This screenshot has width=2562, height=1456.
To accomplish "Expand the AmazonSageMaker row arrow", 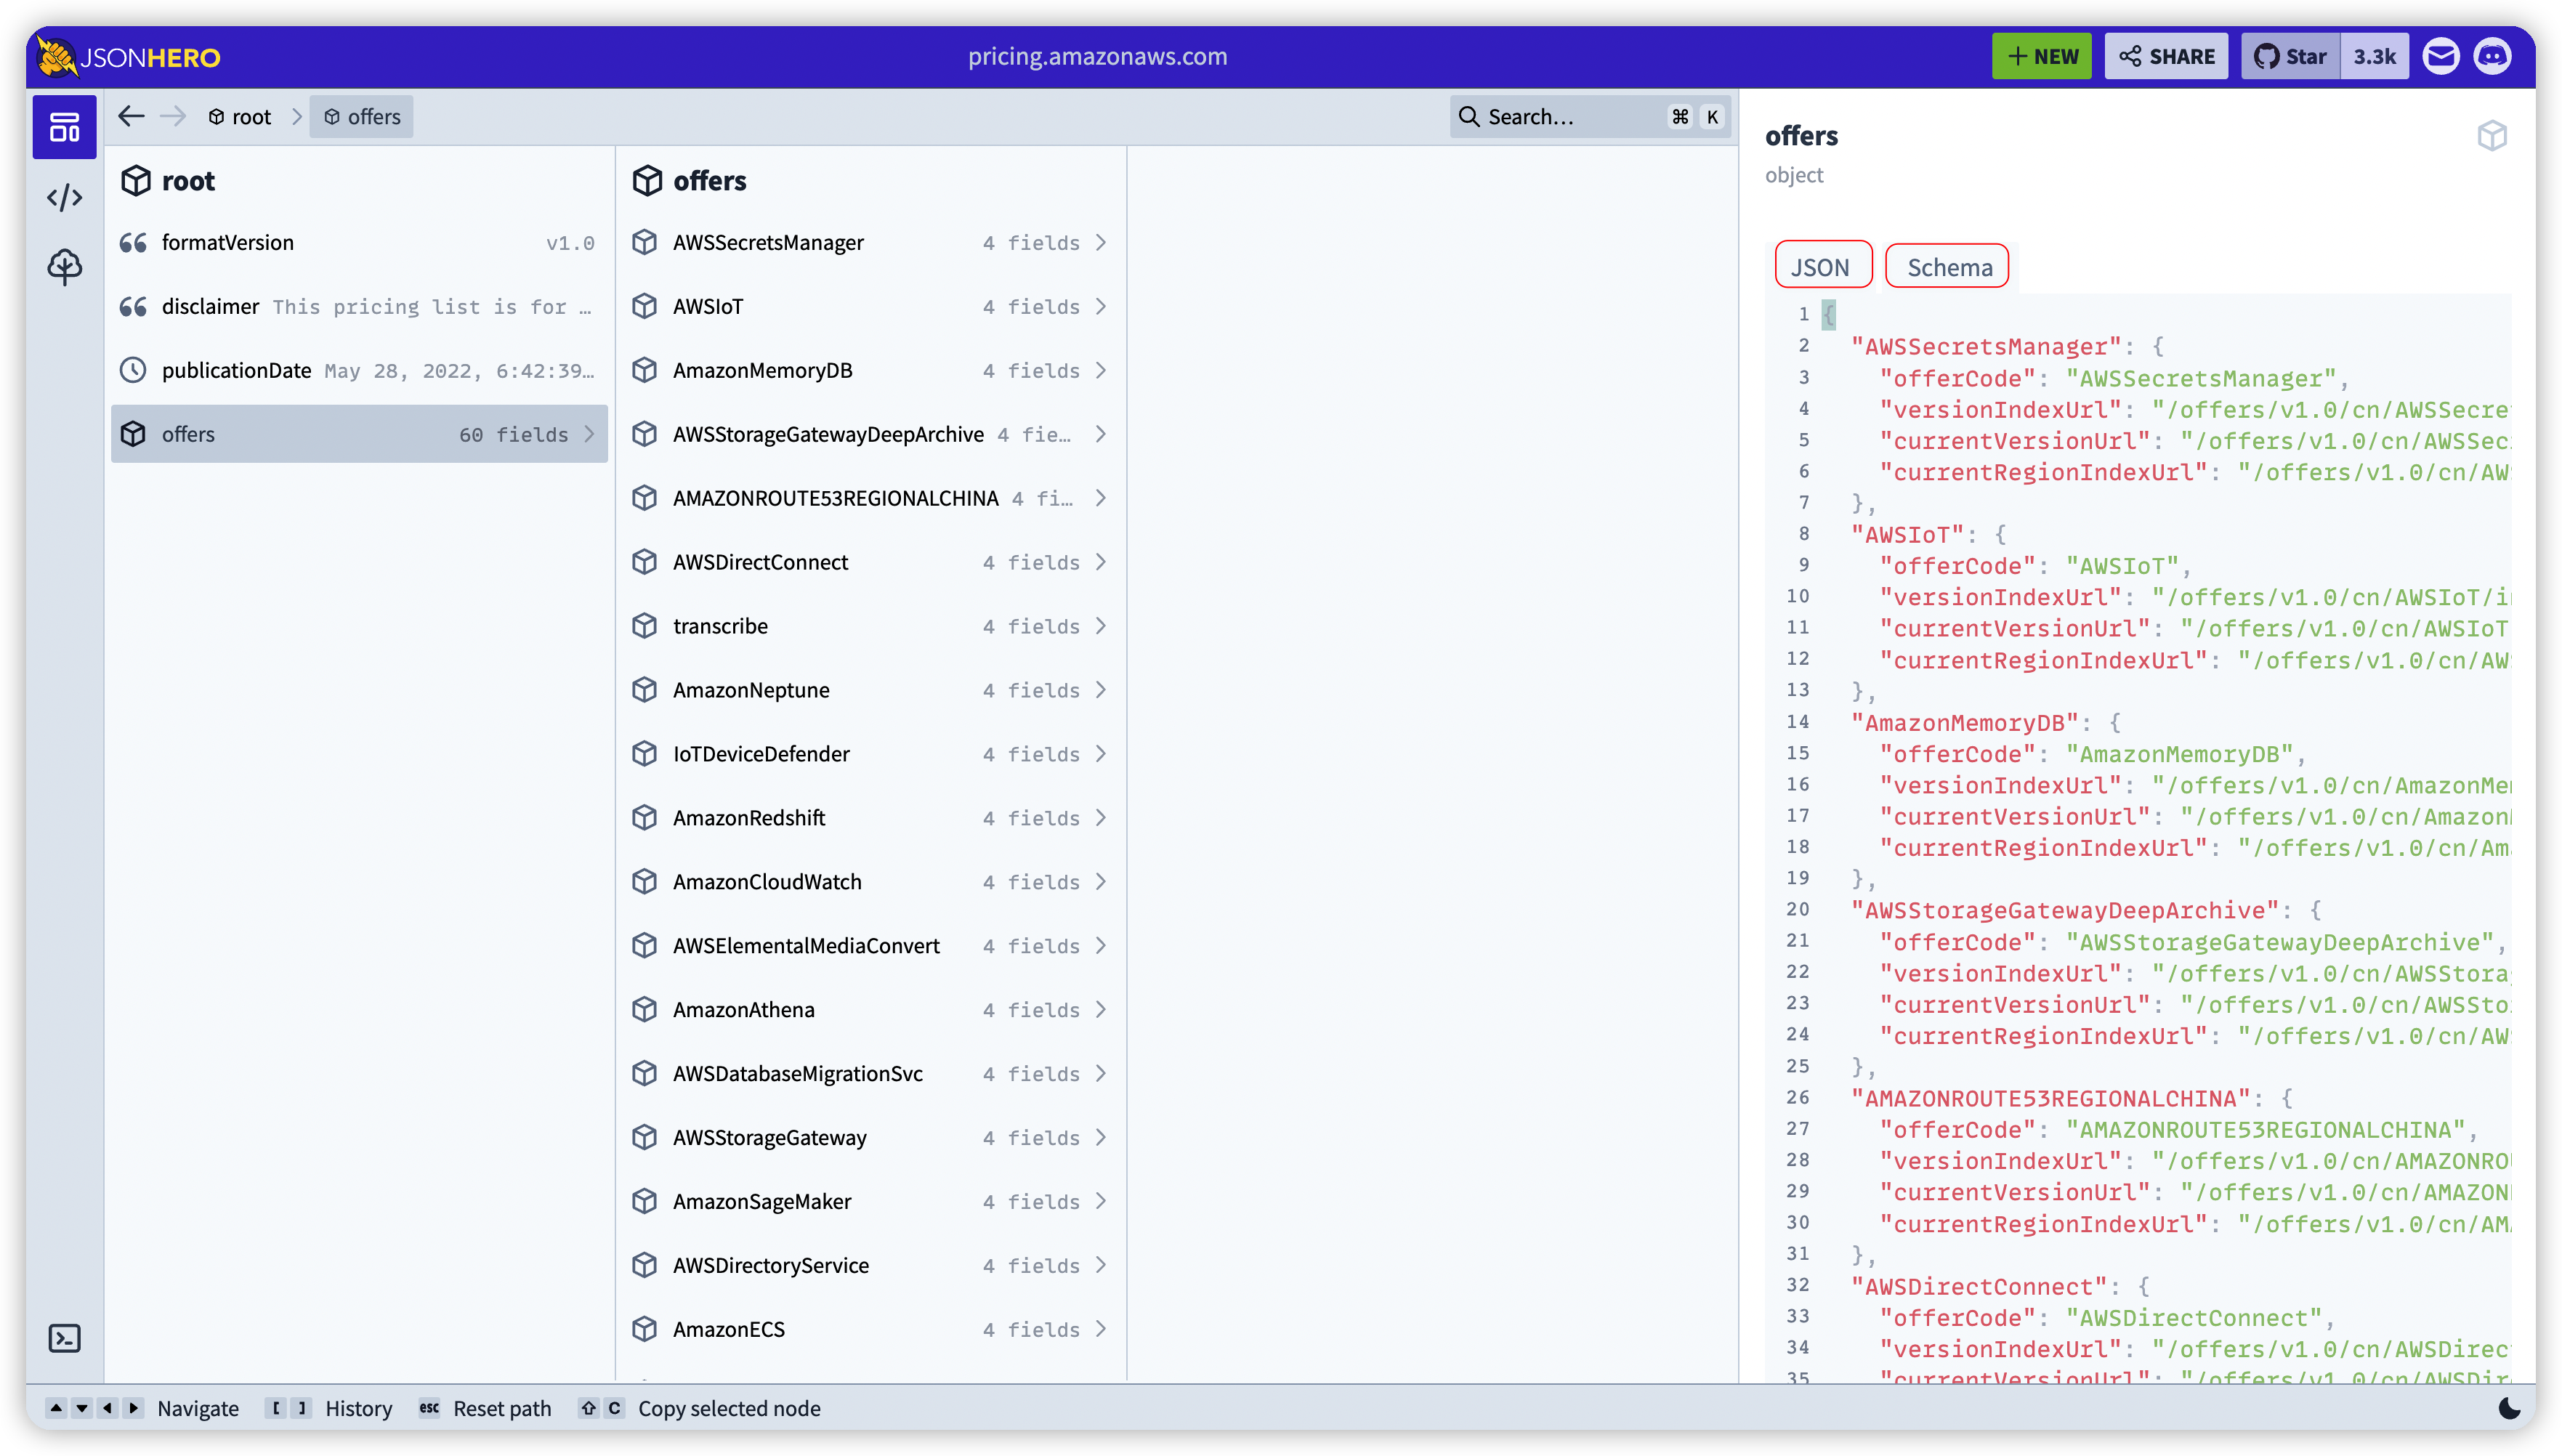I will (x=1101, y=1201).
